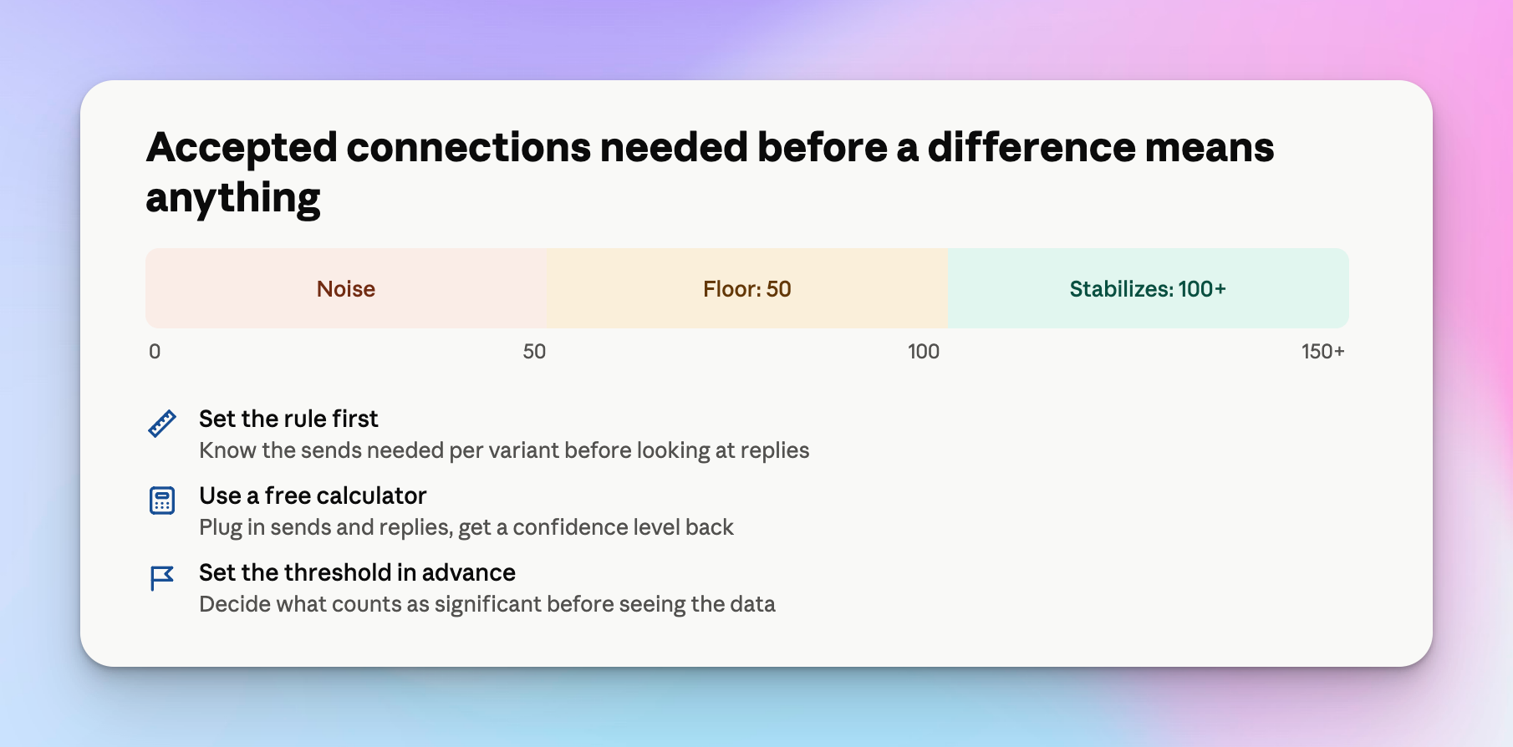1513x747 pixels.
Task: Click the 150+ axis label
Action: (x=1322, y=352)
